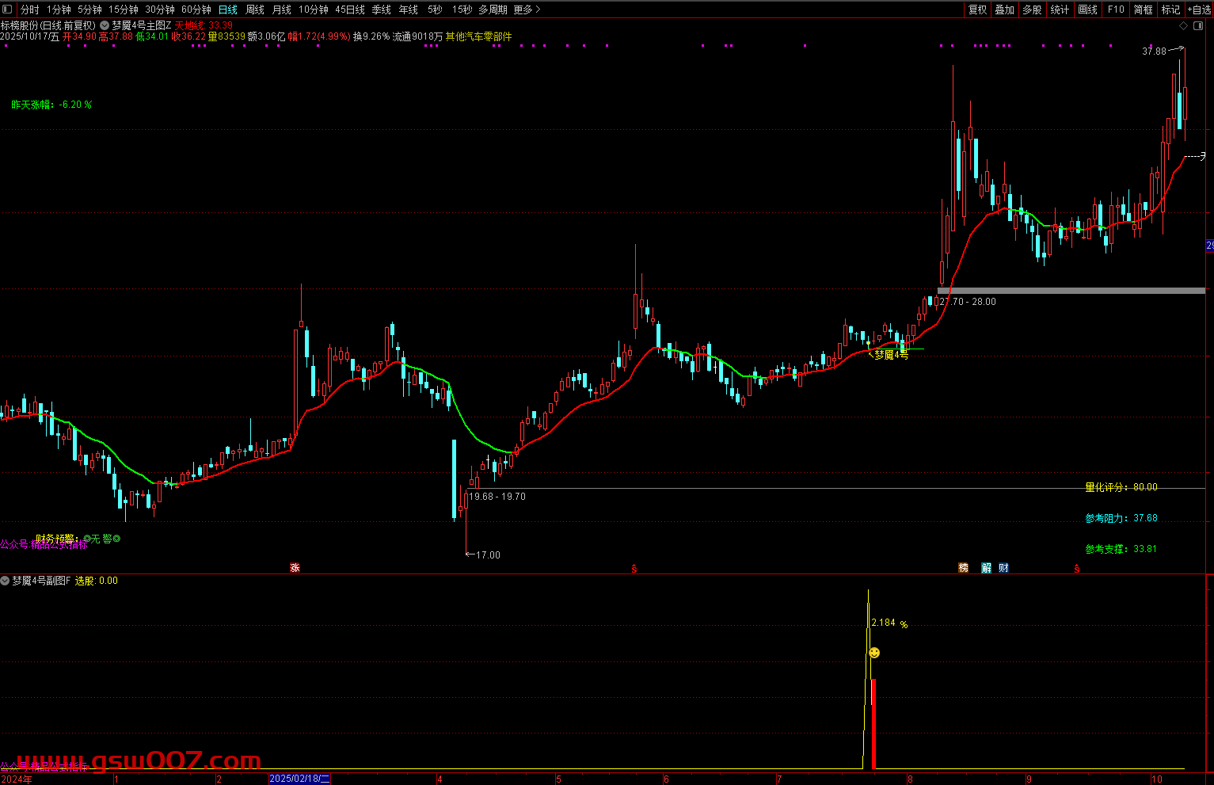Switch to the 周线 weekly period tab
The image size is (1214, 785).
254,10
